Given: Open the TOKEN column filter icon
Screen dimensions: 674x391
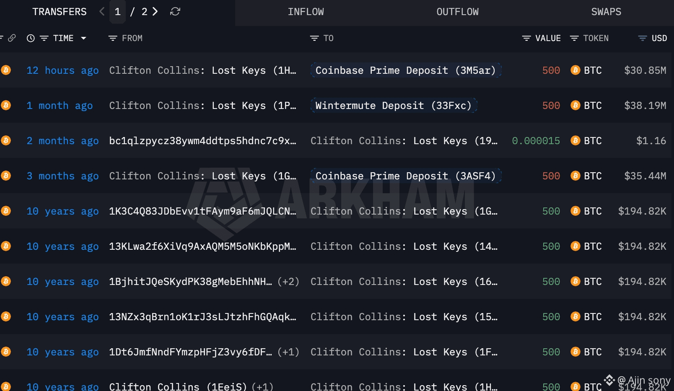Looking at the screenshot, I should coord(574,38).
